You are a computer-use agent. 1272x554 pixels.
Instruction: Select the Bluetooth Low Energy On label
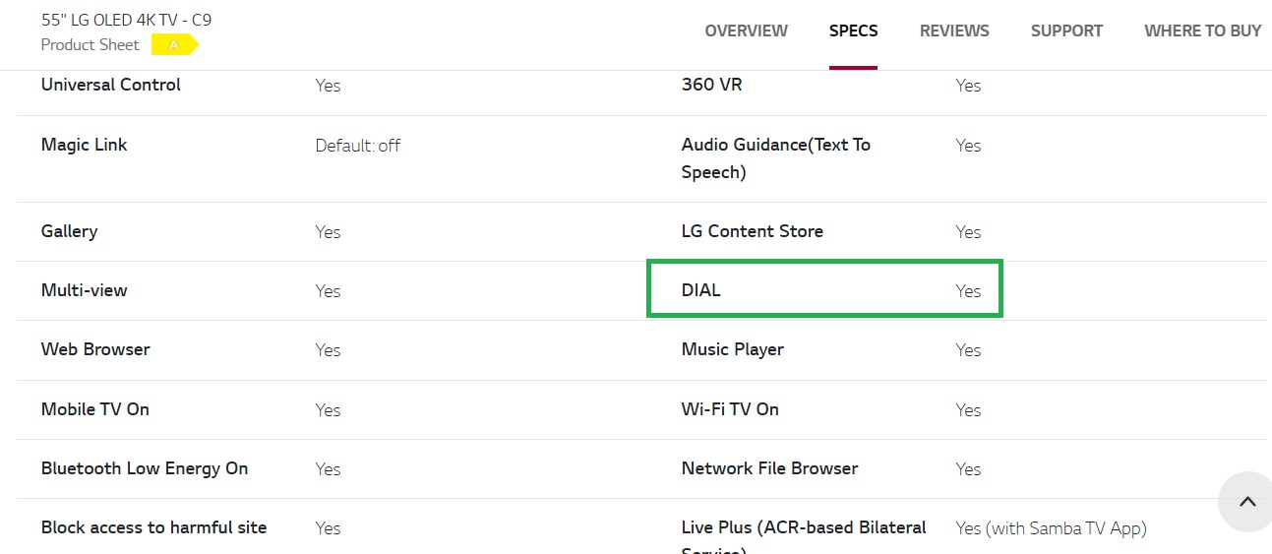coord(145,468)
